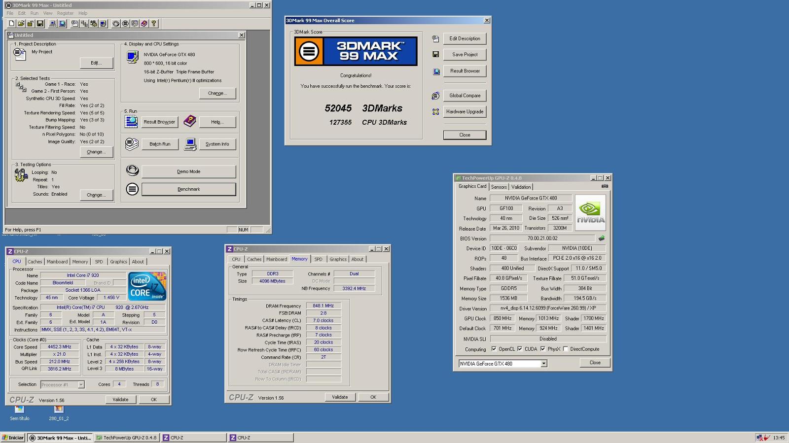
Task: Click the Global Compare icon in score dialog
Action: tap(435, 96)
